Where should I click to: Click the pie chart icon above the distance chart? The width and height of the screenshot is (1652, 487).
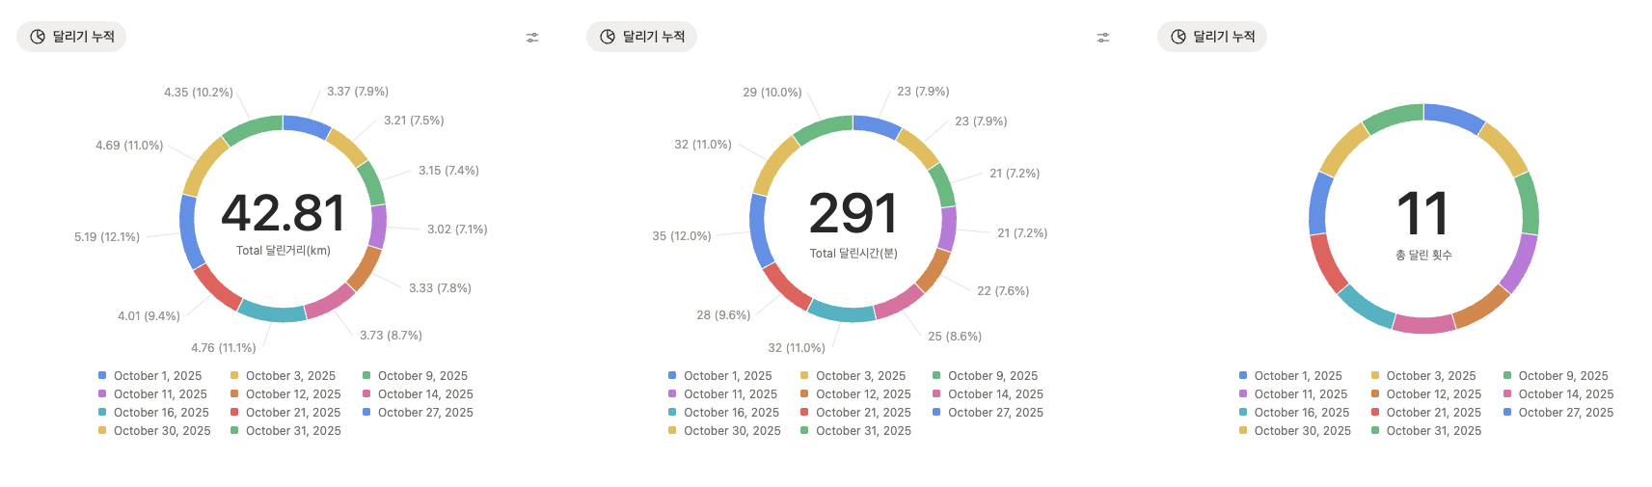[x=38, y=37]
